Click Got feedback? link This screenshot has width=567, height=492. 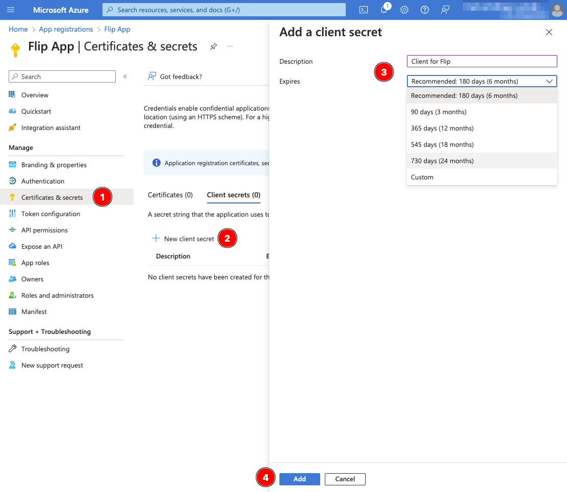pyautogui.click(x=175, y=76)
